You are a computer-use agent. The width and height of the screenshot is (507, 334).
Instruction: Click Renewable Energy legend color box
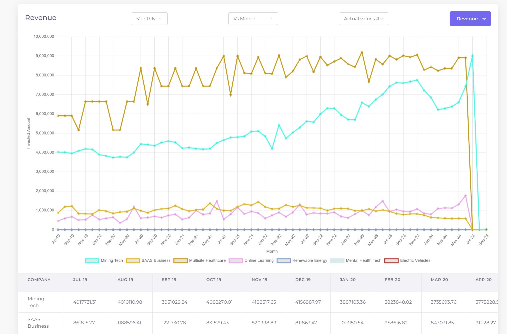tap(284, 261)
